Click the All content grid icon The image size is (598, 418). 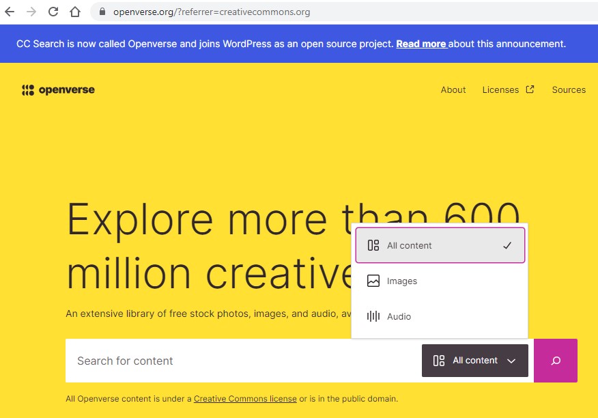(x=372, y=245)
